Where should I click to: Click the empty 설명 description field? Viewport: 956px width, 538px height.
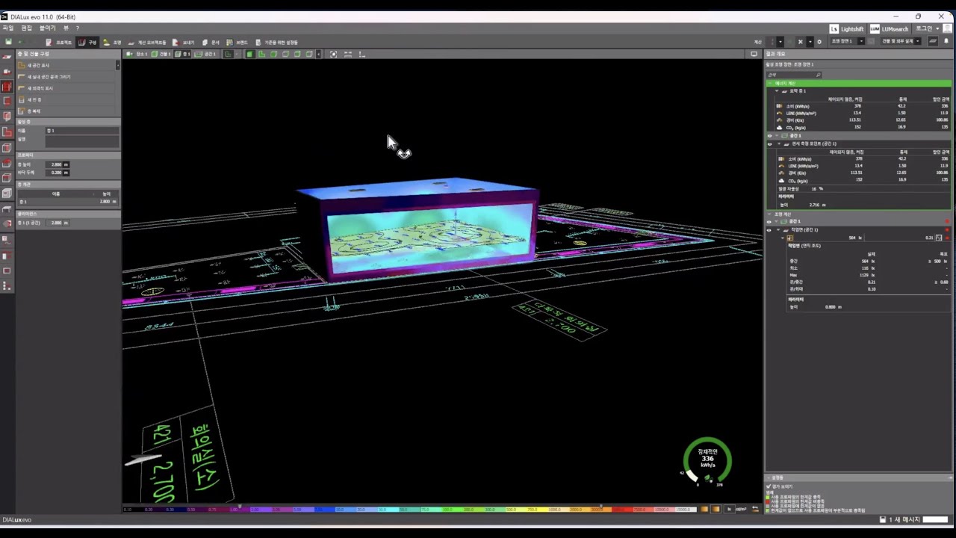pos(82,141)
